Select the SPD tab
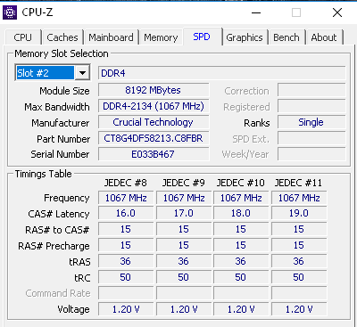The height and width of the screenshot is (327, 357). point(202,37)
